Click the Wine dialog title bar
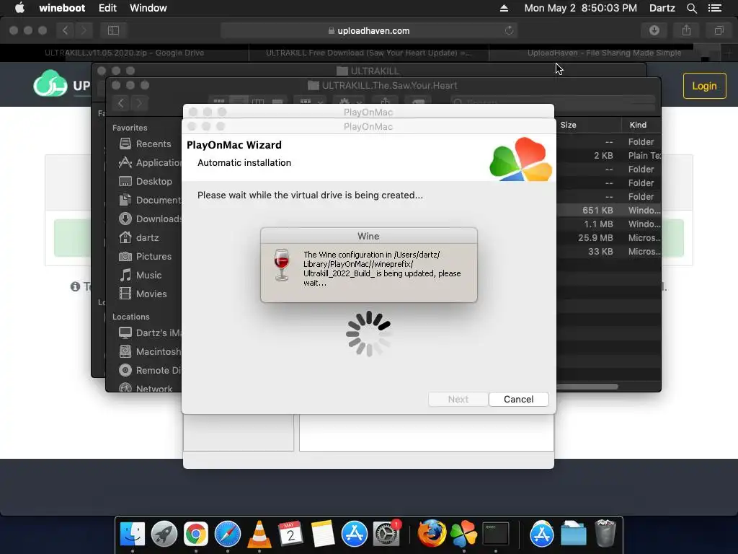This screenshot has height=554, width=738. point(368,236)
